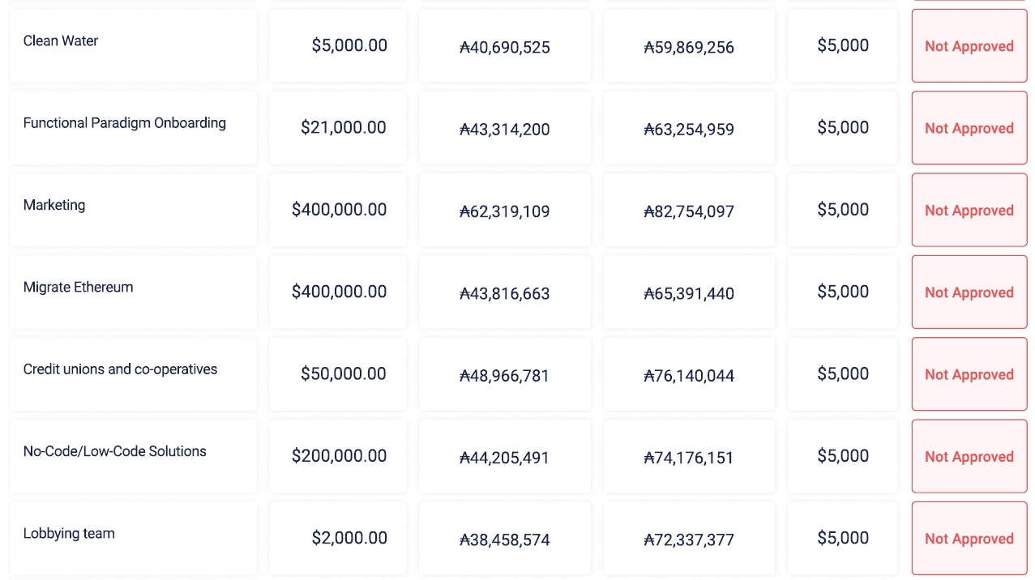
Task: Click the ₳74,176,151 value cell
Action: coord(689,458)
